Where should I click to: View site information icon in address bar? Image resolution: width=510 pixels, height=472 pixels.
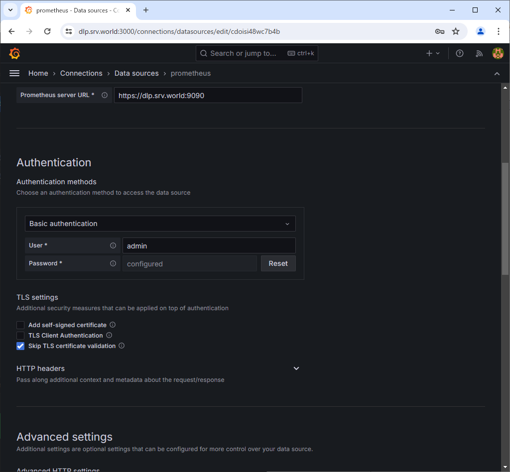(x=69, y=31)
